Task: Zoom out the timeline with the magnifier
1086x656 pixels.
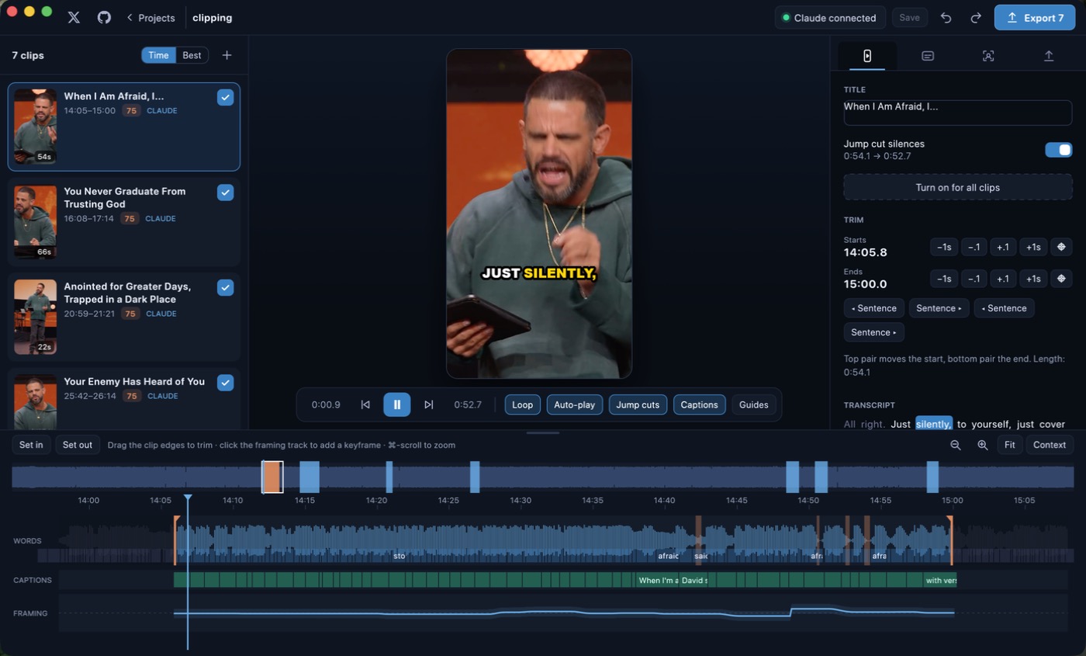Action: coord(956,445)
